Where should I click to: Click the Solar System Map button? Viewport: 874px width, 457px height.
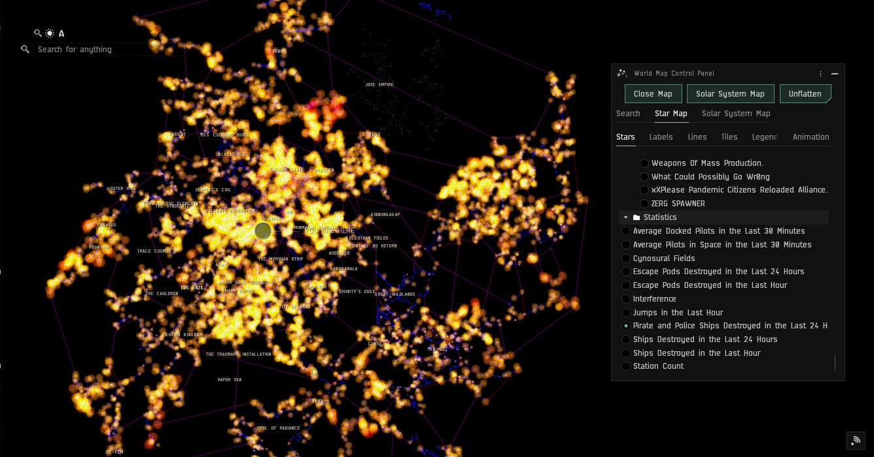point(730,94)
